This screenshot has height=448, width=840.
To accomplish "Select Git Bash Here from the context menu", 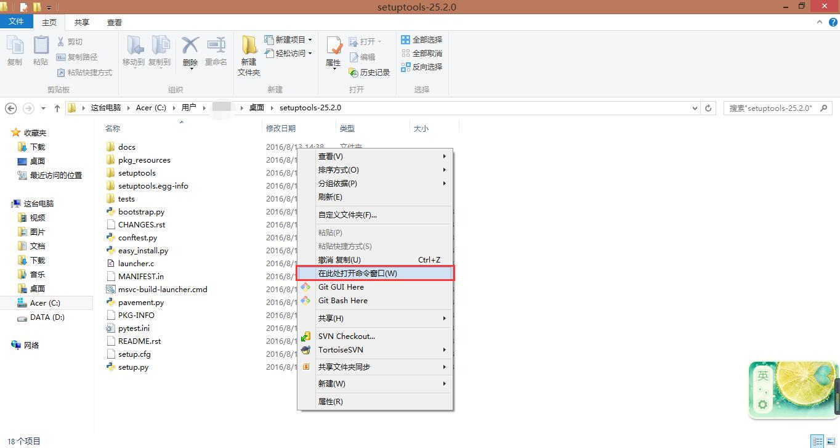I will tap(343, 301).
